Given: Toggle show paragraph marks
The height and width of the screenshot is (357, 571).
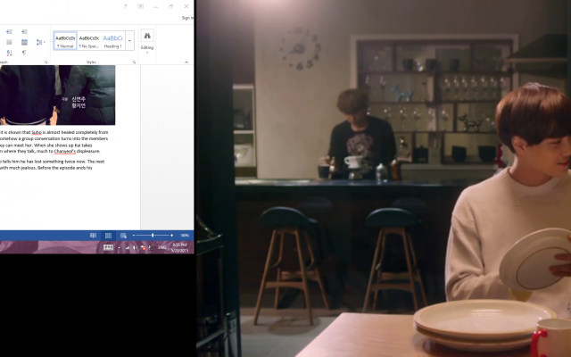Looking at the screenshot, I should [24, 53].
